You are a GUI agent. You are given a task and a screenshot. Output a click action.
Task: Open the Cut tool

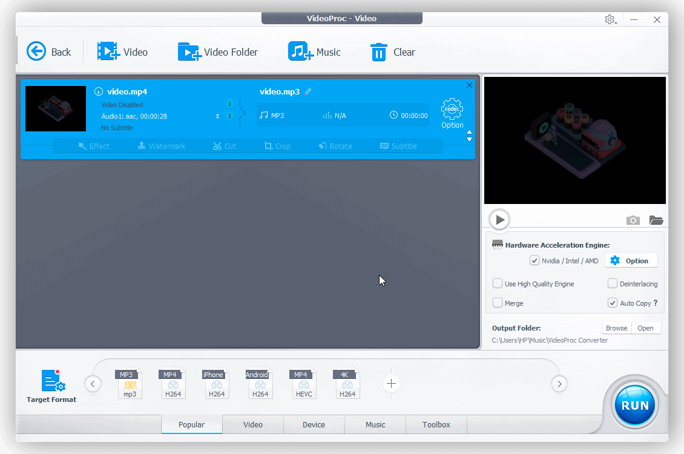click(x=225, y=146)
